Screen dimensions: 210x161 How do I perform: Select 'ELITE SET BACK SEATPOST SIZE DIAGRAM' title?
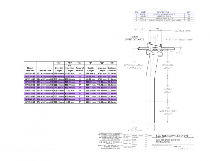tap(168, 141)
